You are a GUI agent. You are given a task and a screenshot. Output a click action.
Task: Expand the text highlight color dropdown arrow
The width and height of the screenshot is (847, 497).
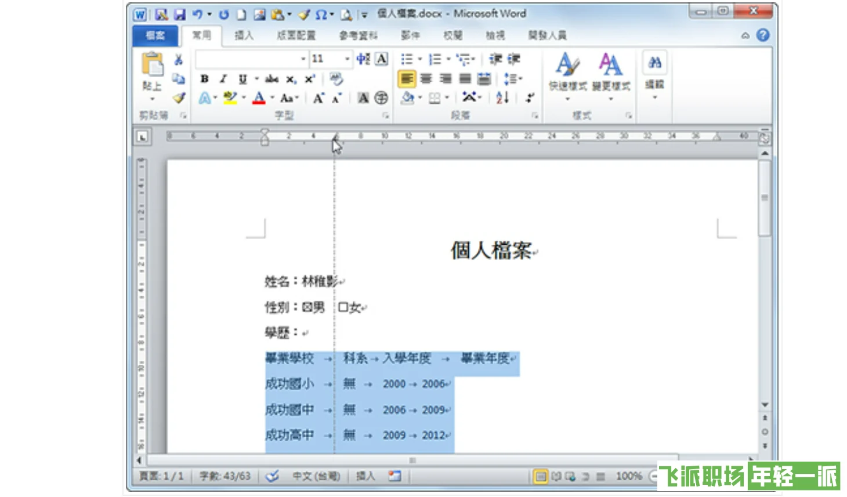click(x=244, y=98)
